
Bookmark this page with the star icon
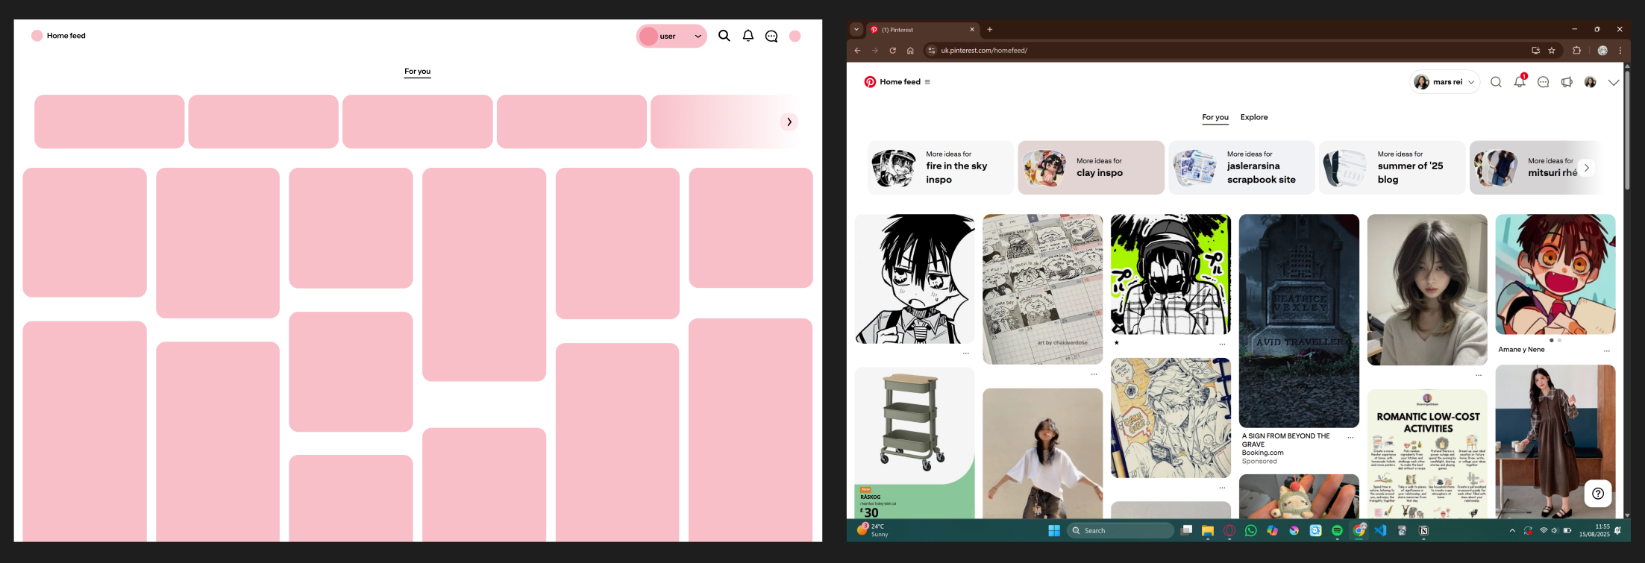click(1552, 51)
